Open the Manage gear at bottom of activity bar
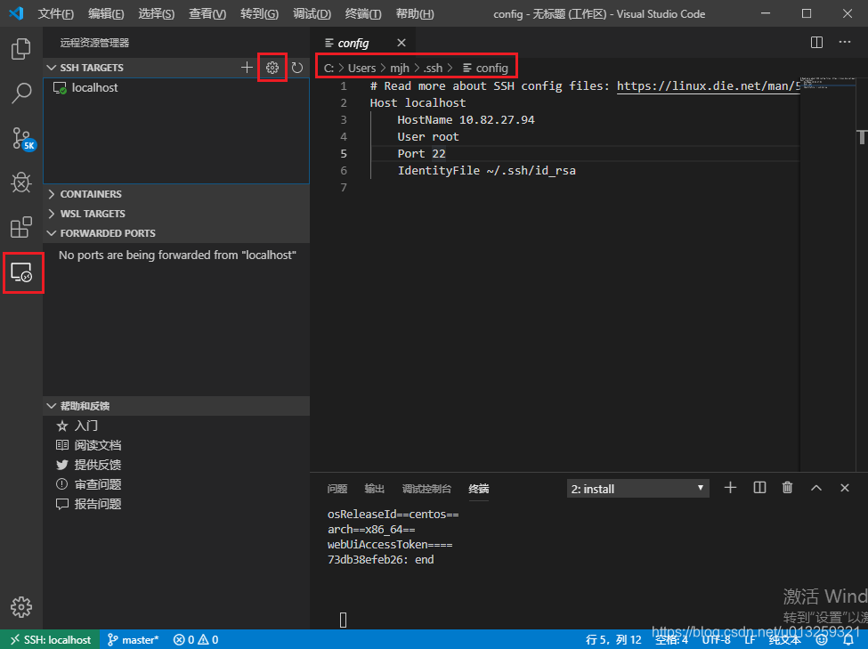The image size is (868, 649). coord(21,607)
